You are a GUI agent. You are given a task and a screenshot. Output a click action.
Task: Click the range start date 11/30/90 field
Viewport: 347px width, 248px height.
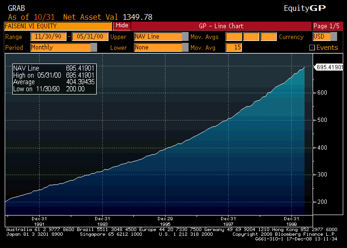[48, 37]
